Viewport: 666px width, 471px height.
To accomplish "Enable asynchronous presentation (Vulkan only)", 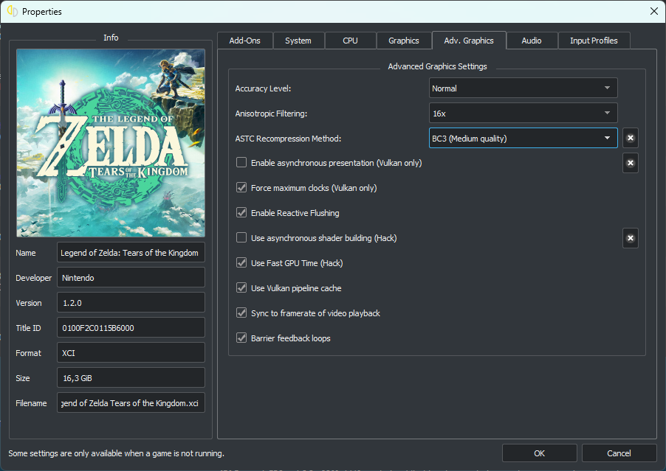I will (x=241, y=163).
